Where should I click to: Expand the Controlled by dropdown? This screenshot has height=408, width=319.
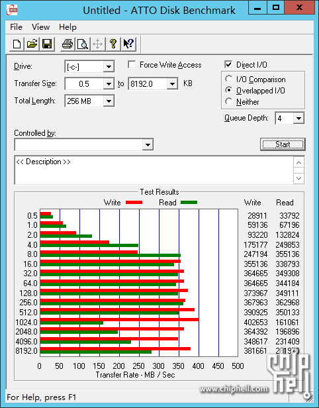click(148, 144)
